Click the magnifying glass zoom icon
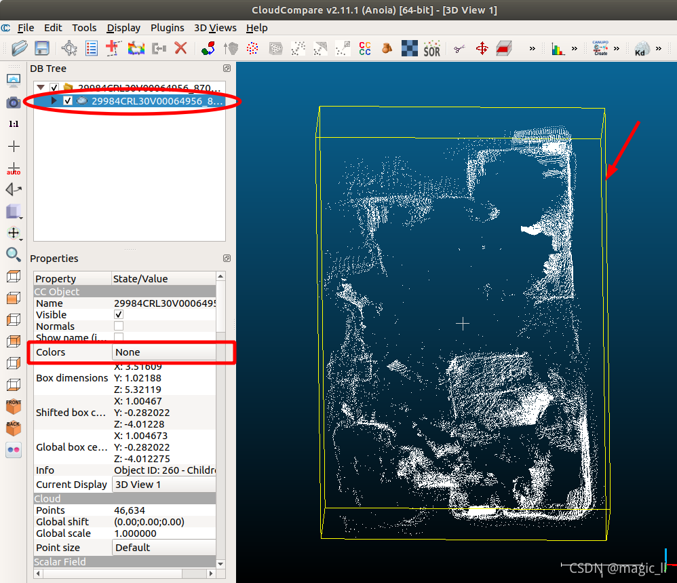The image size is (677, 583). [x=14, y=255]
